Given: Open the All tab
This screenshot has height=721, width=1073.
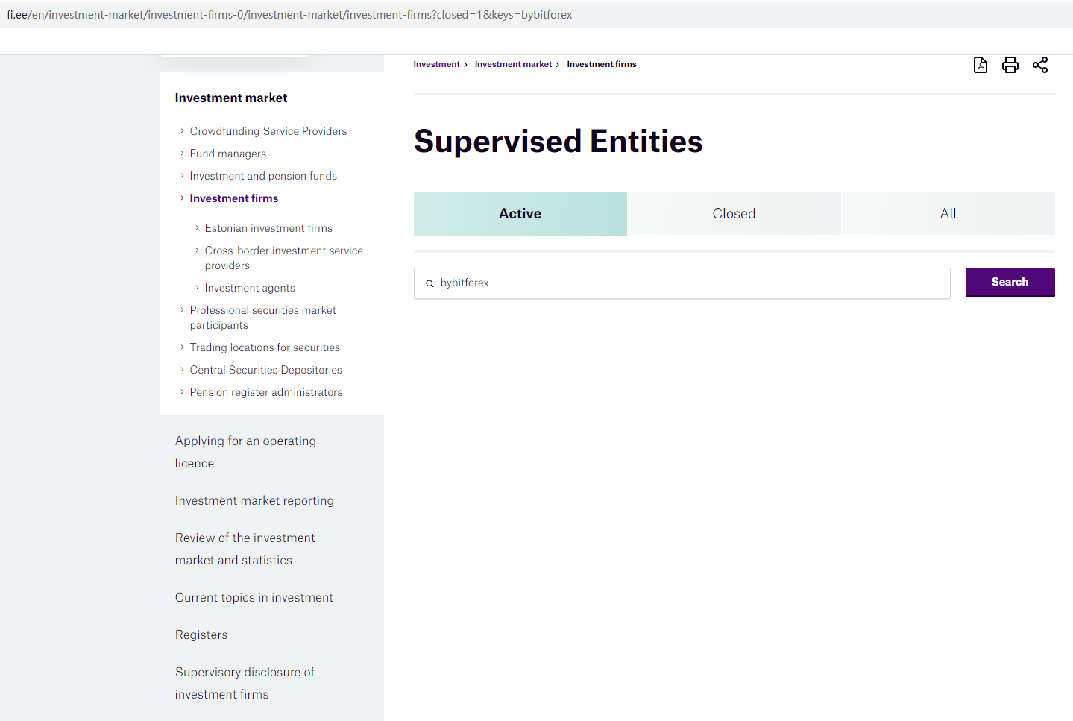Looking at the screenshot, I should coord(948,214).
